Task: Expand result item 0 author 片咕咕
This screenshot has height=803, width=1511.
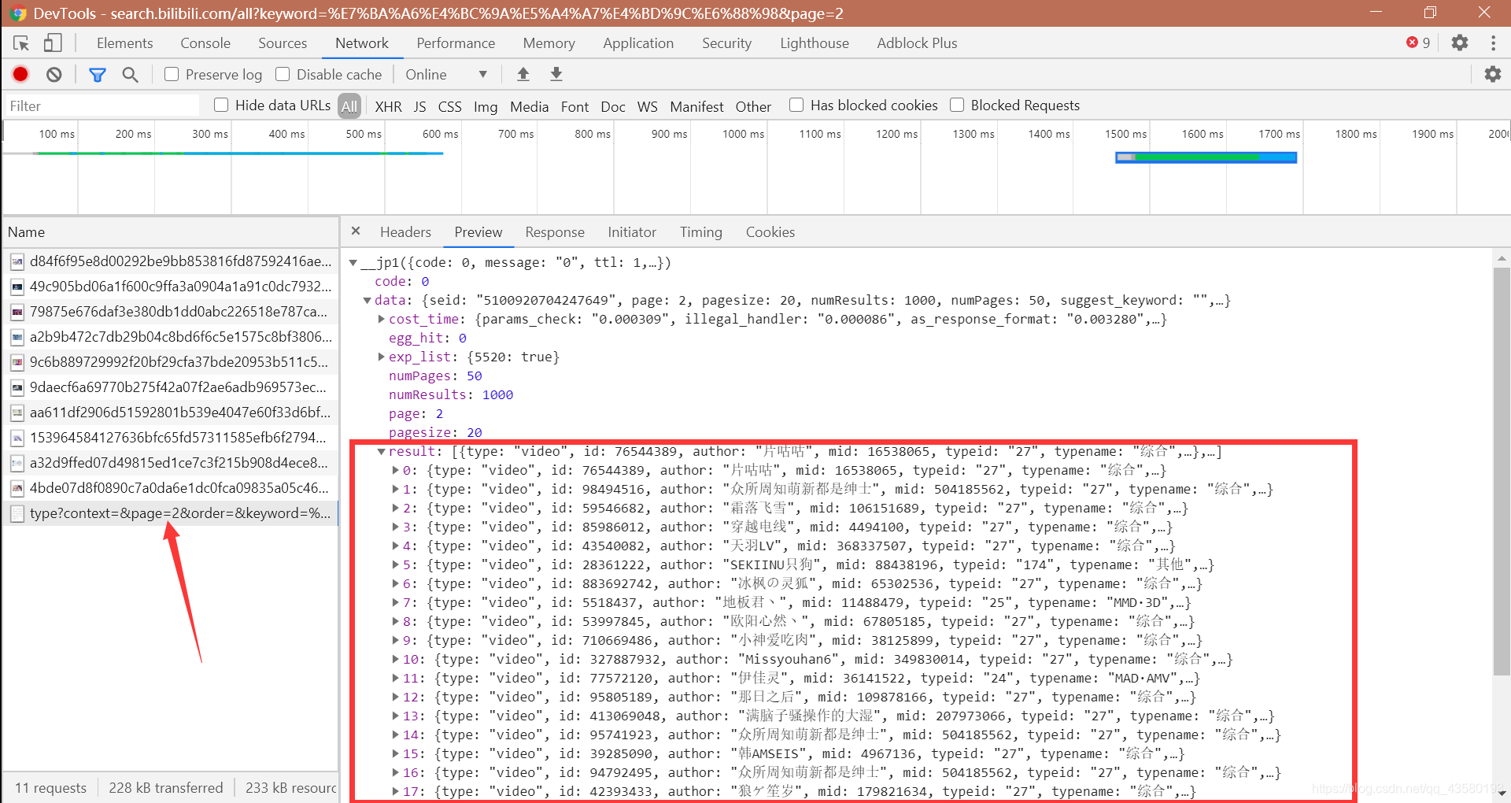Action: [x=395, y=471]
